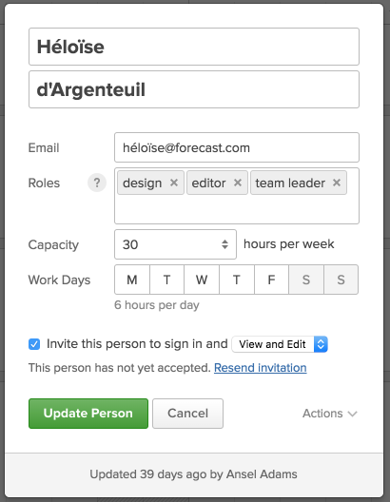Screen dimensions: 390x502
Task: Remove the team leader role tag
Action: pyautogui.click(x=337, y=183)
